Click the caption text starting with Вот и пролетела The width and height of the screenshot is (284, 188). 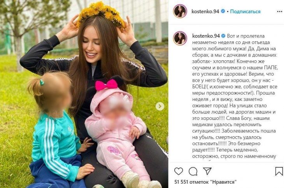(235, 96)
